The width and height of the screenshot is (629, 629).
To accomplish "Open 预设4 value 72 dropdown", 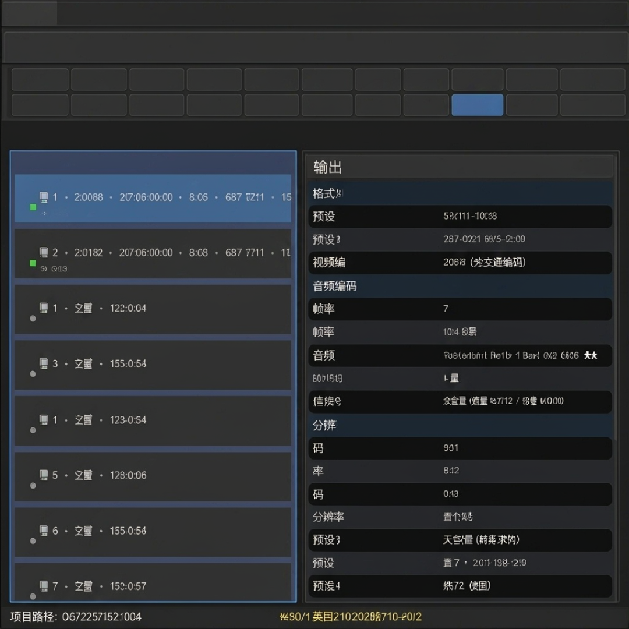I will (x=467, y=586).
